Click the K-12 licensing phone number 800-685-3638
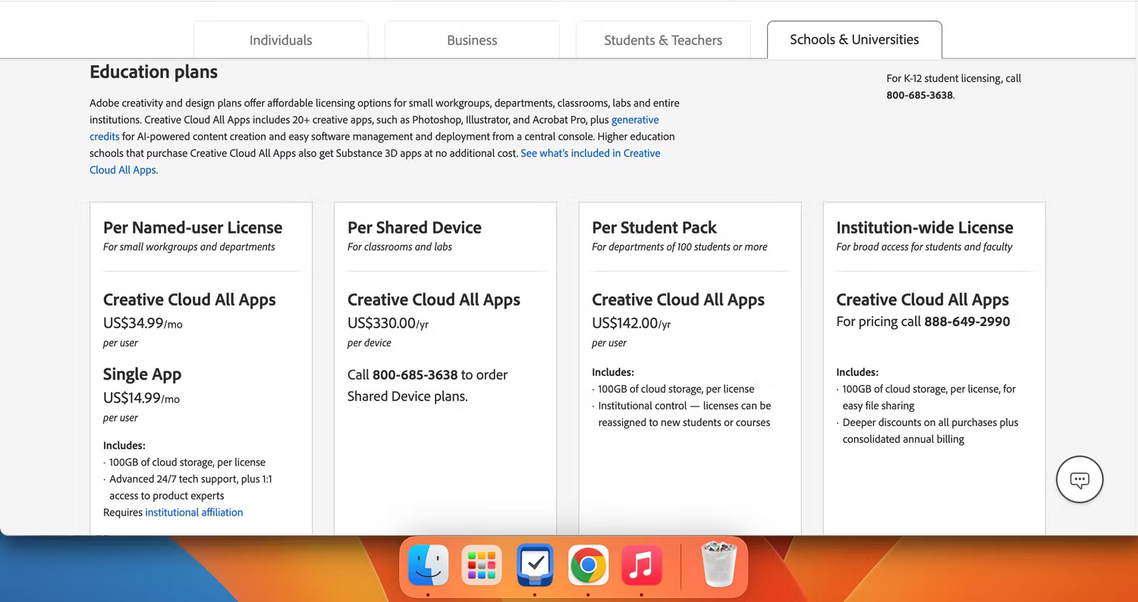1138x602 pixels. (x=919, y=95)
